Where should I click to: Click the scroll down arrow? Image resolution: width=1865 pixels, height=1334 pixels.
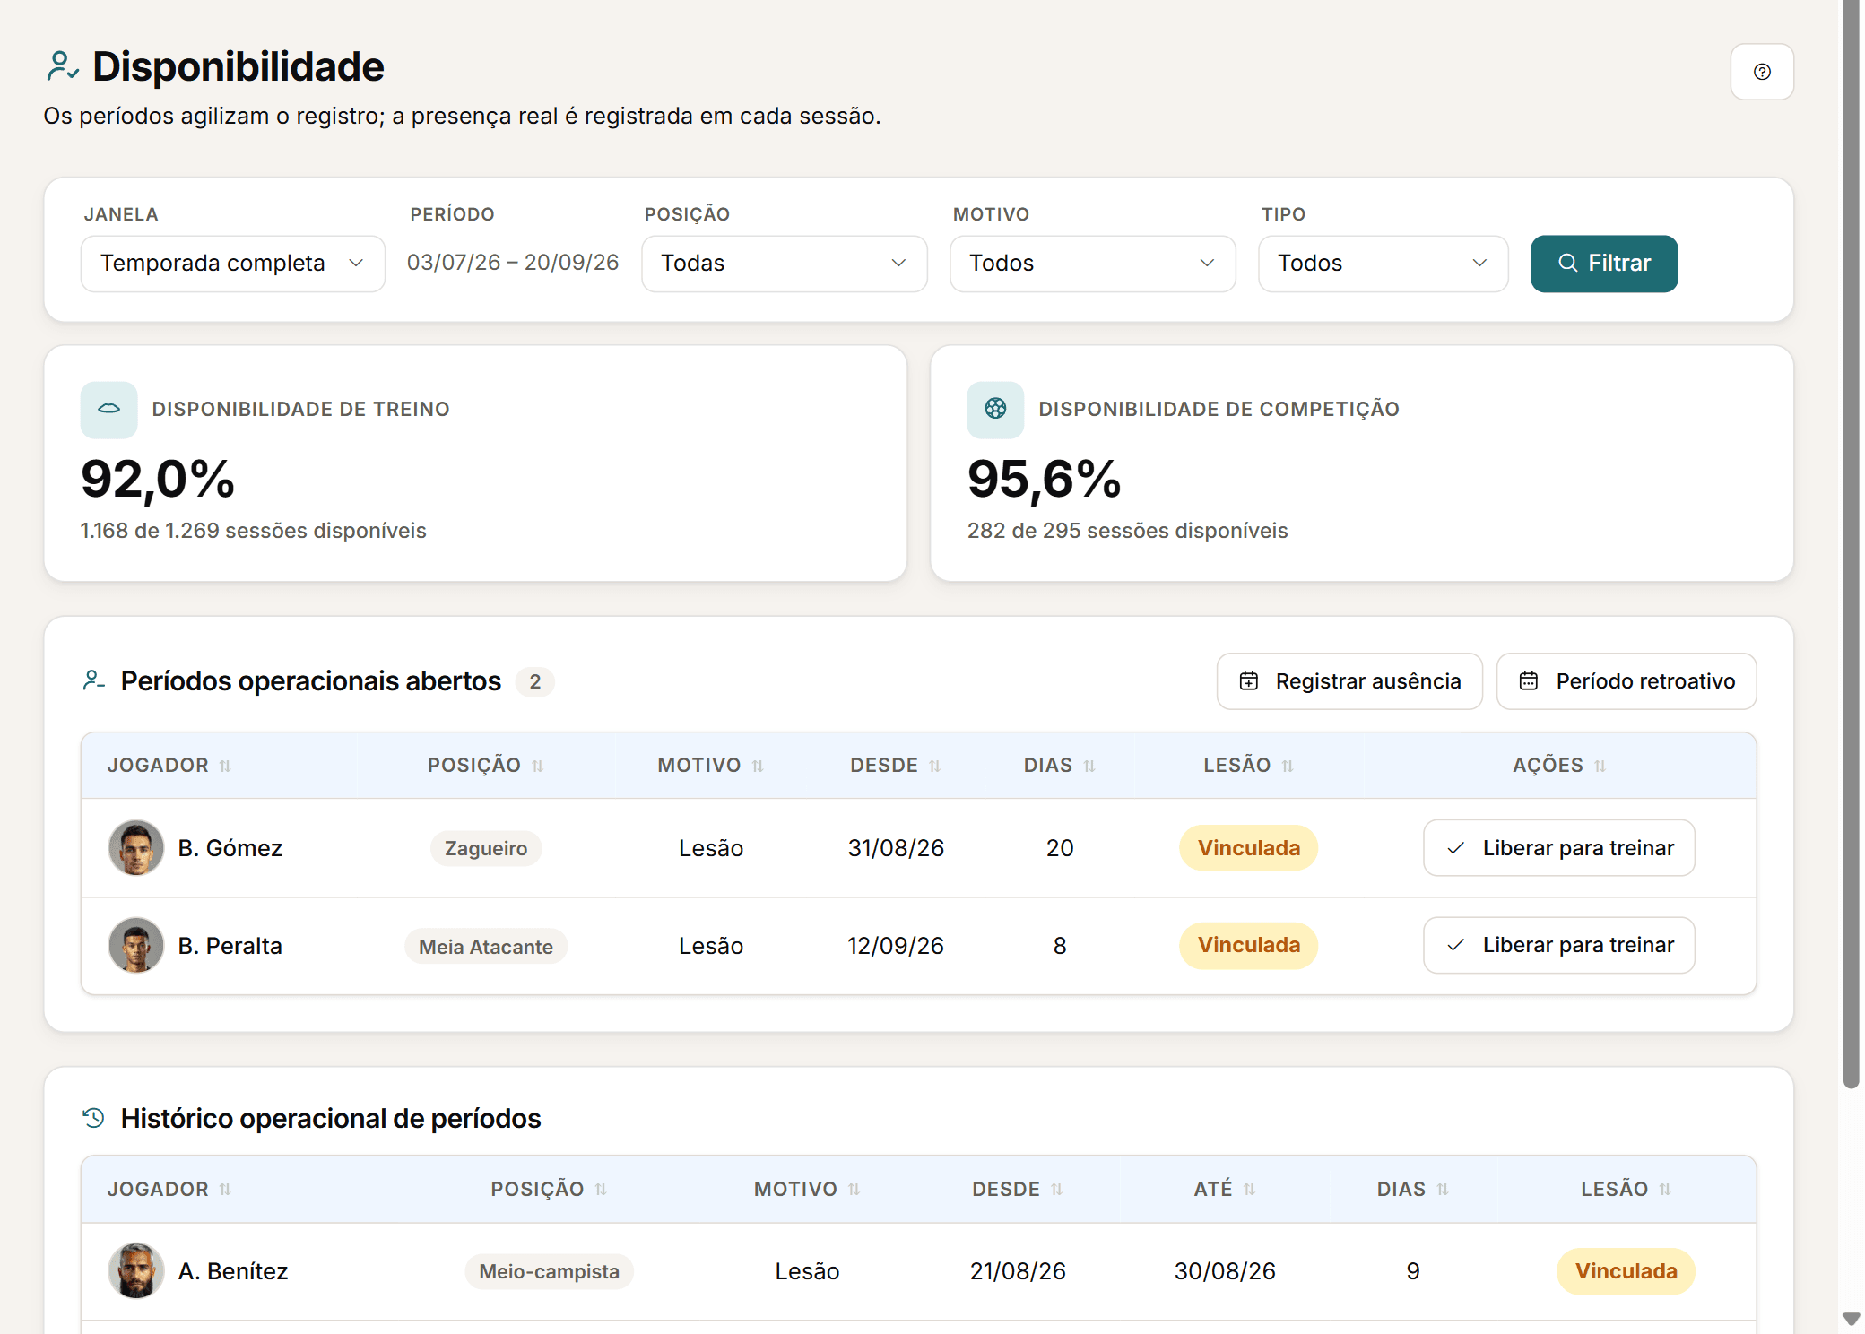pos(1851,1319)
